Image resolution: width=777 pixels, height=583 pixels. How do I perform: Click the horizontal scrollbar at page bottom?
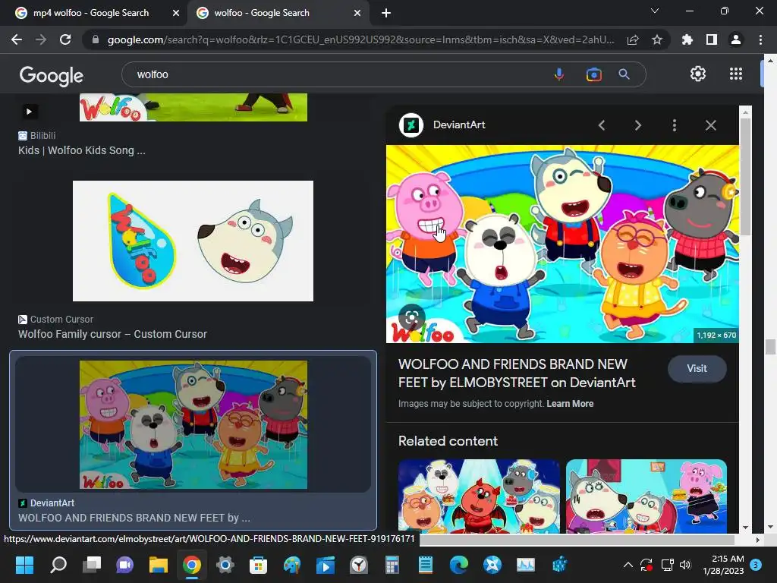[577, 540]
